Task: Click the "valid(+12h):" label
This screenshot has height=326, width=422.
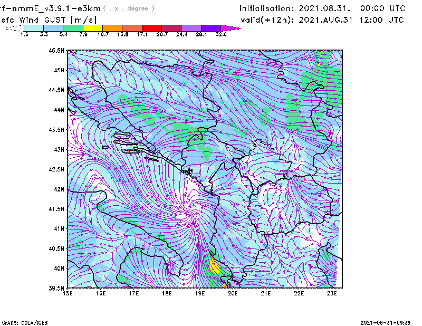Action: [x=267, y=20]
